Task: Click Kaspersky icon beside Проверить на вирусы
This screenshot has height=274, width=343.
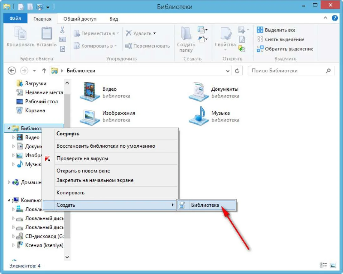Action: coord(47,158)
